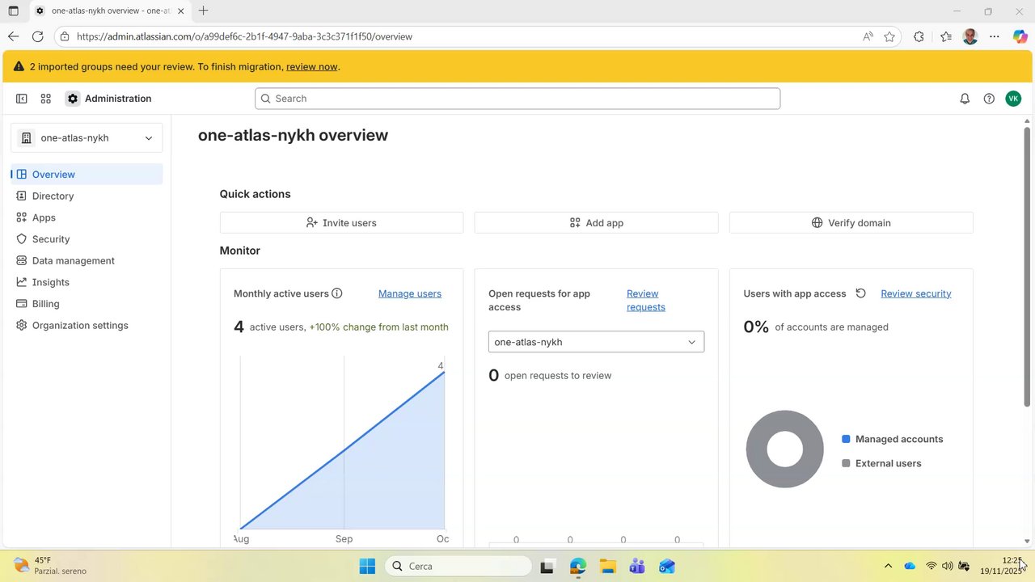
Task: Open the weather widget showing 45°F
Action: (x=50, y=566)
